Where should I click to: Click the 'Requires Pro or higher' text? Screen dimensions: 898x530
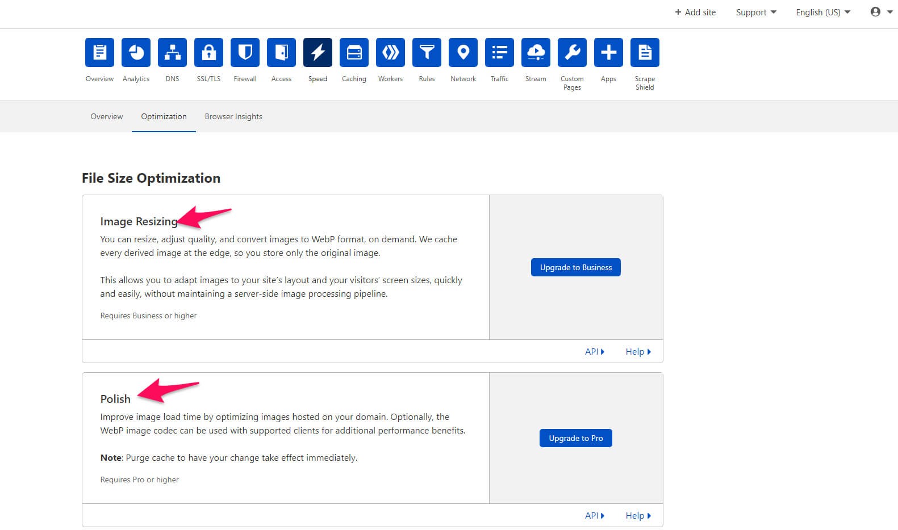139,479
